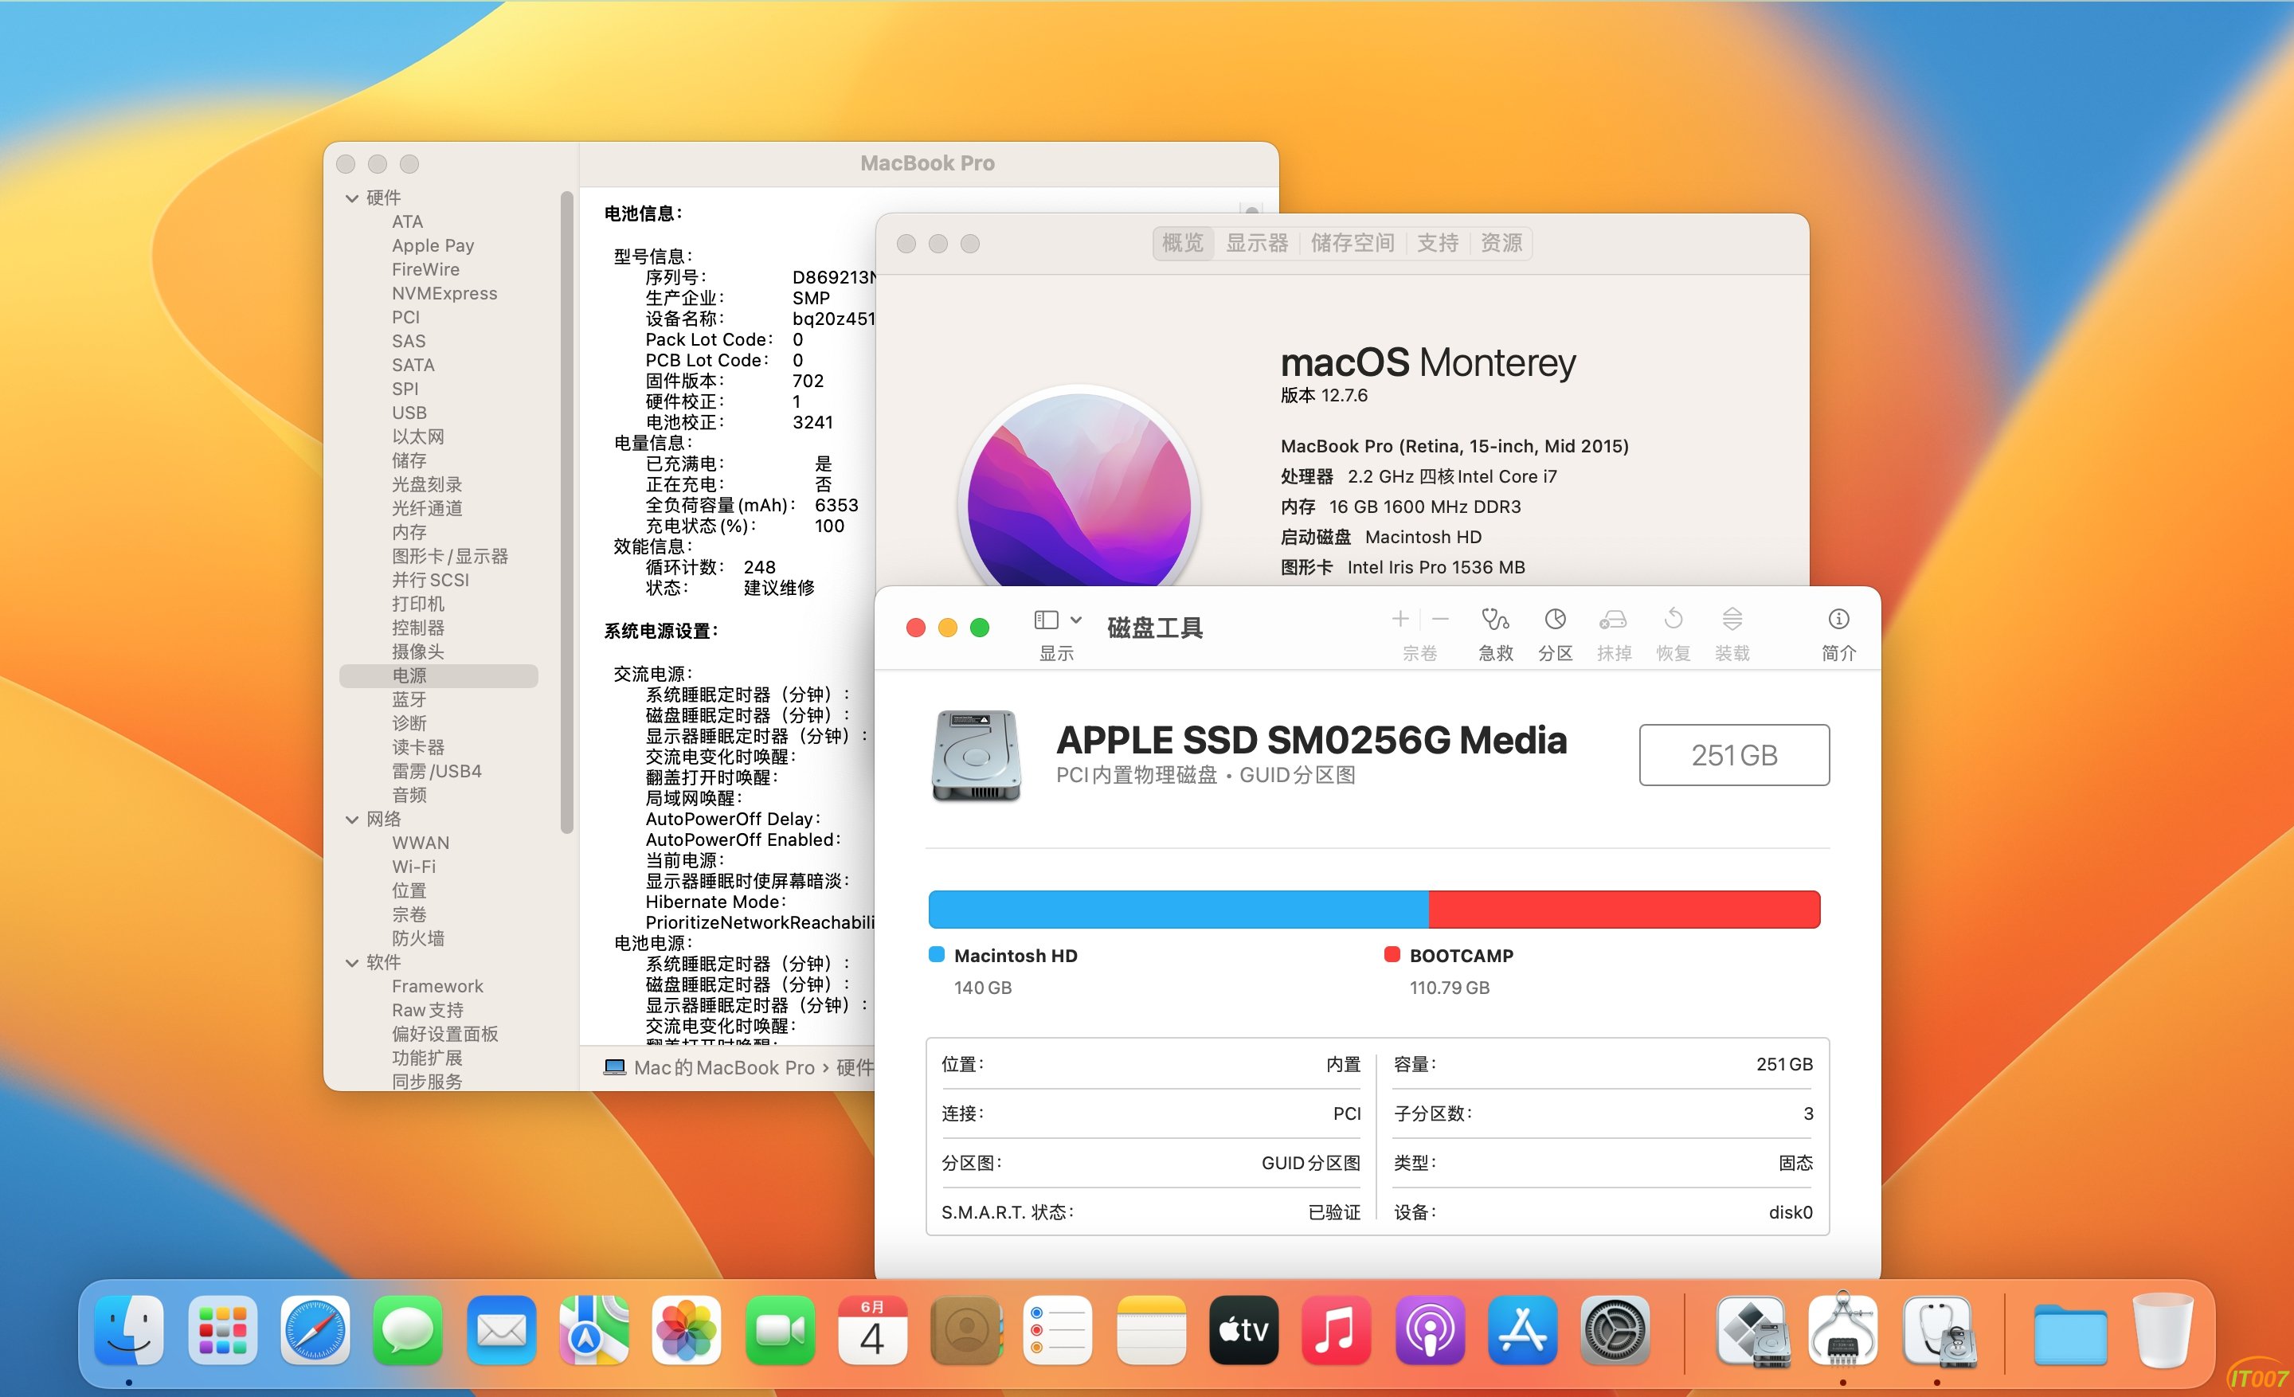Select 图形卡/显示器 in the sidebar
This screenshot has height=1397, width=2294.
pyautogui.click(x=450, y=556)
